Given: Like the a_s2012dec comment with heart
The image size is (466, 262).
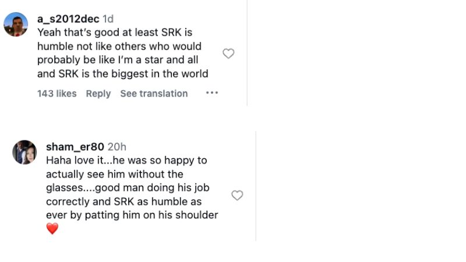Looking at the screenshot, I should pyautogui.click(x=228, y=54).
